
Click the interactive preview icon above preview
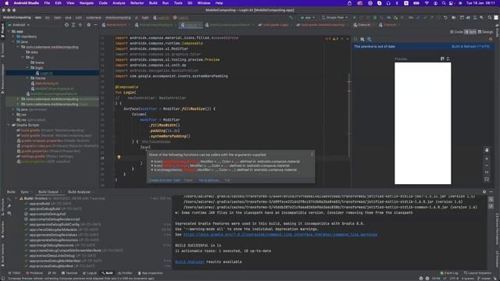click(x=442, y=59)
